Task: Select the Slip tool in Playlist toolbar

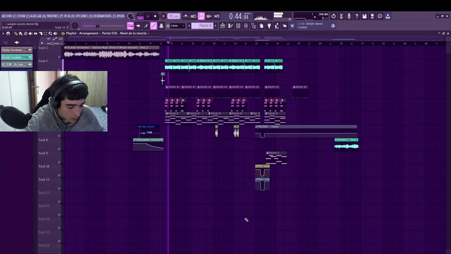Action: pos(35,34)
